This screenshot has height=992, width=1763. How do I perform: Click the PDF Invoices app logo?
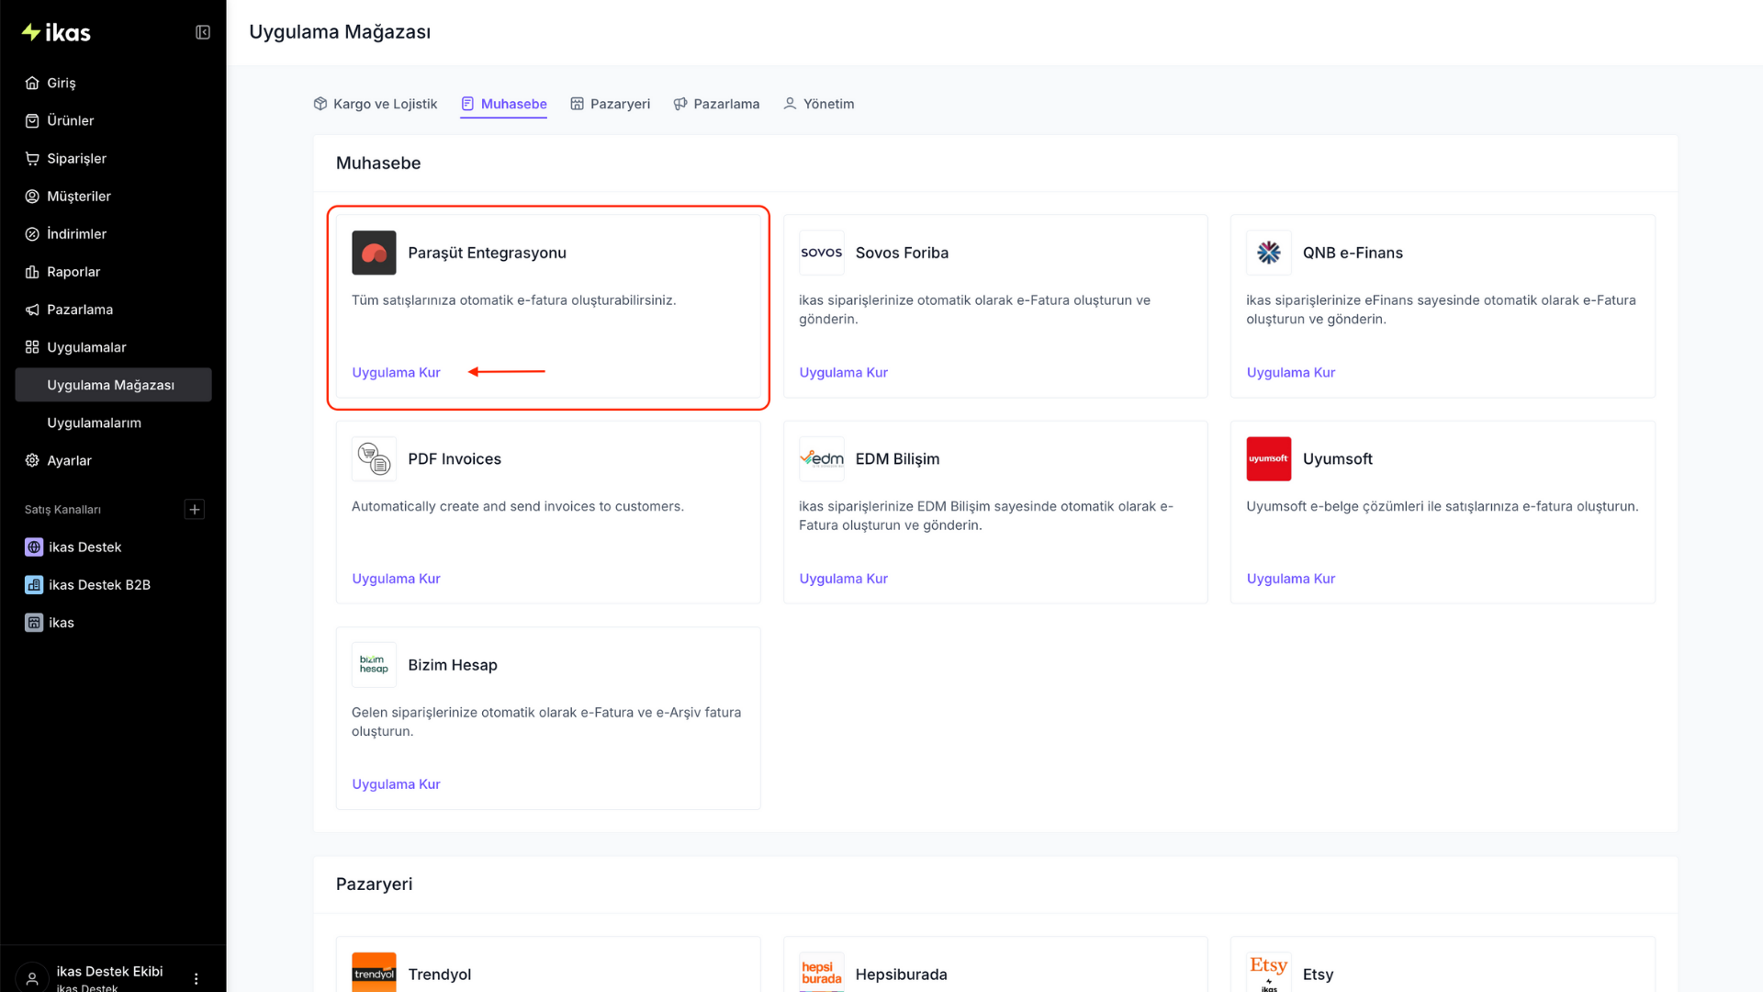point(374,458)
